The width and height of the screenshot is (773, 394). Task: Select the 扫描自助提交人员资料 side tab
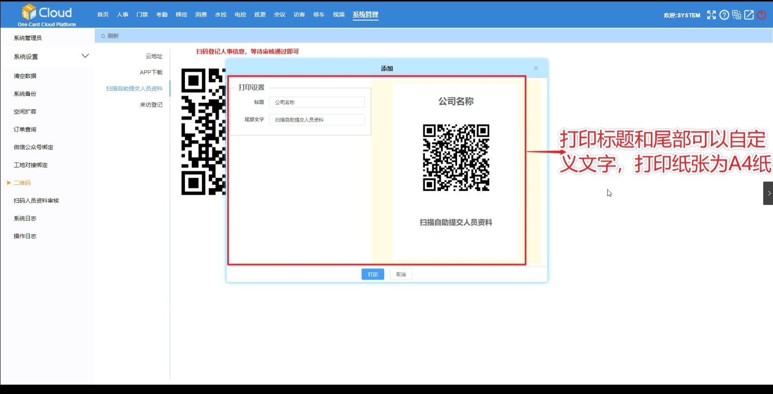pyautogui.click(x=134, y=89)
